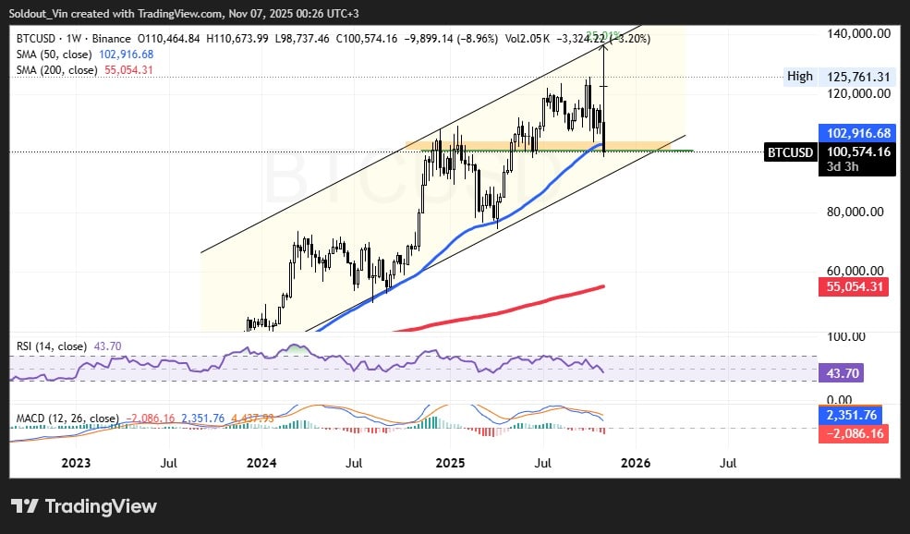
Task: Select the red 200 SMA line on chart
Action: tap(517, 307)
